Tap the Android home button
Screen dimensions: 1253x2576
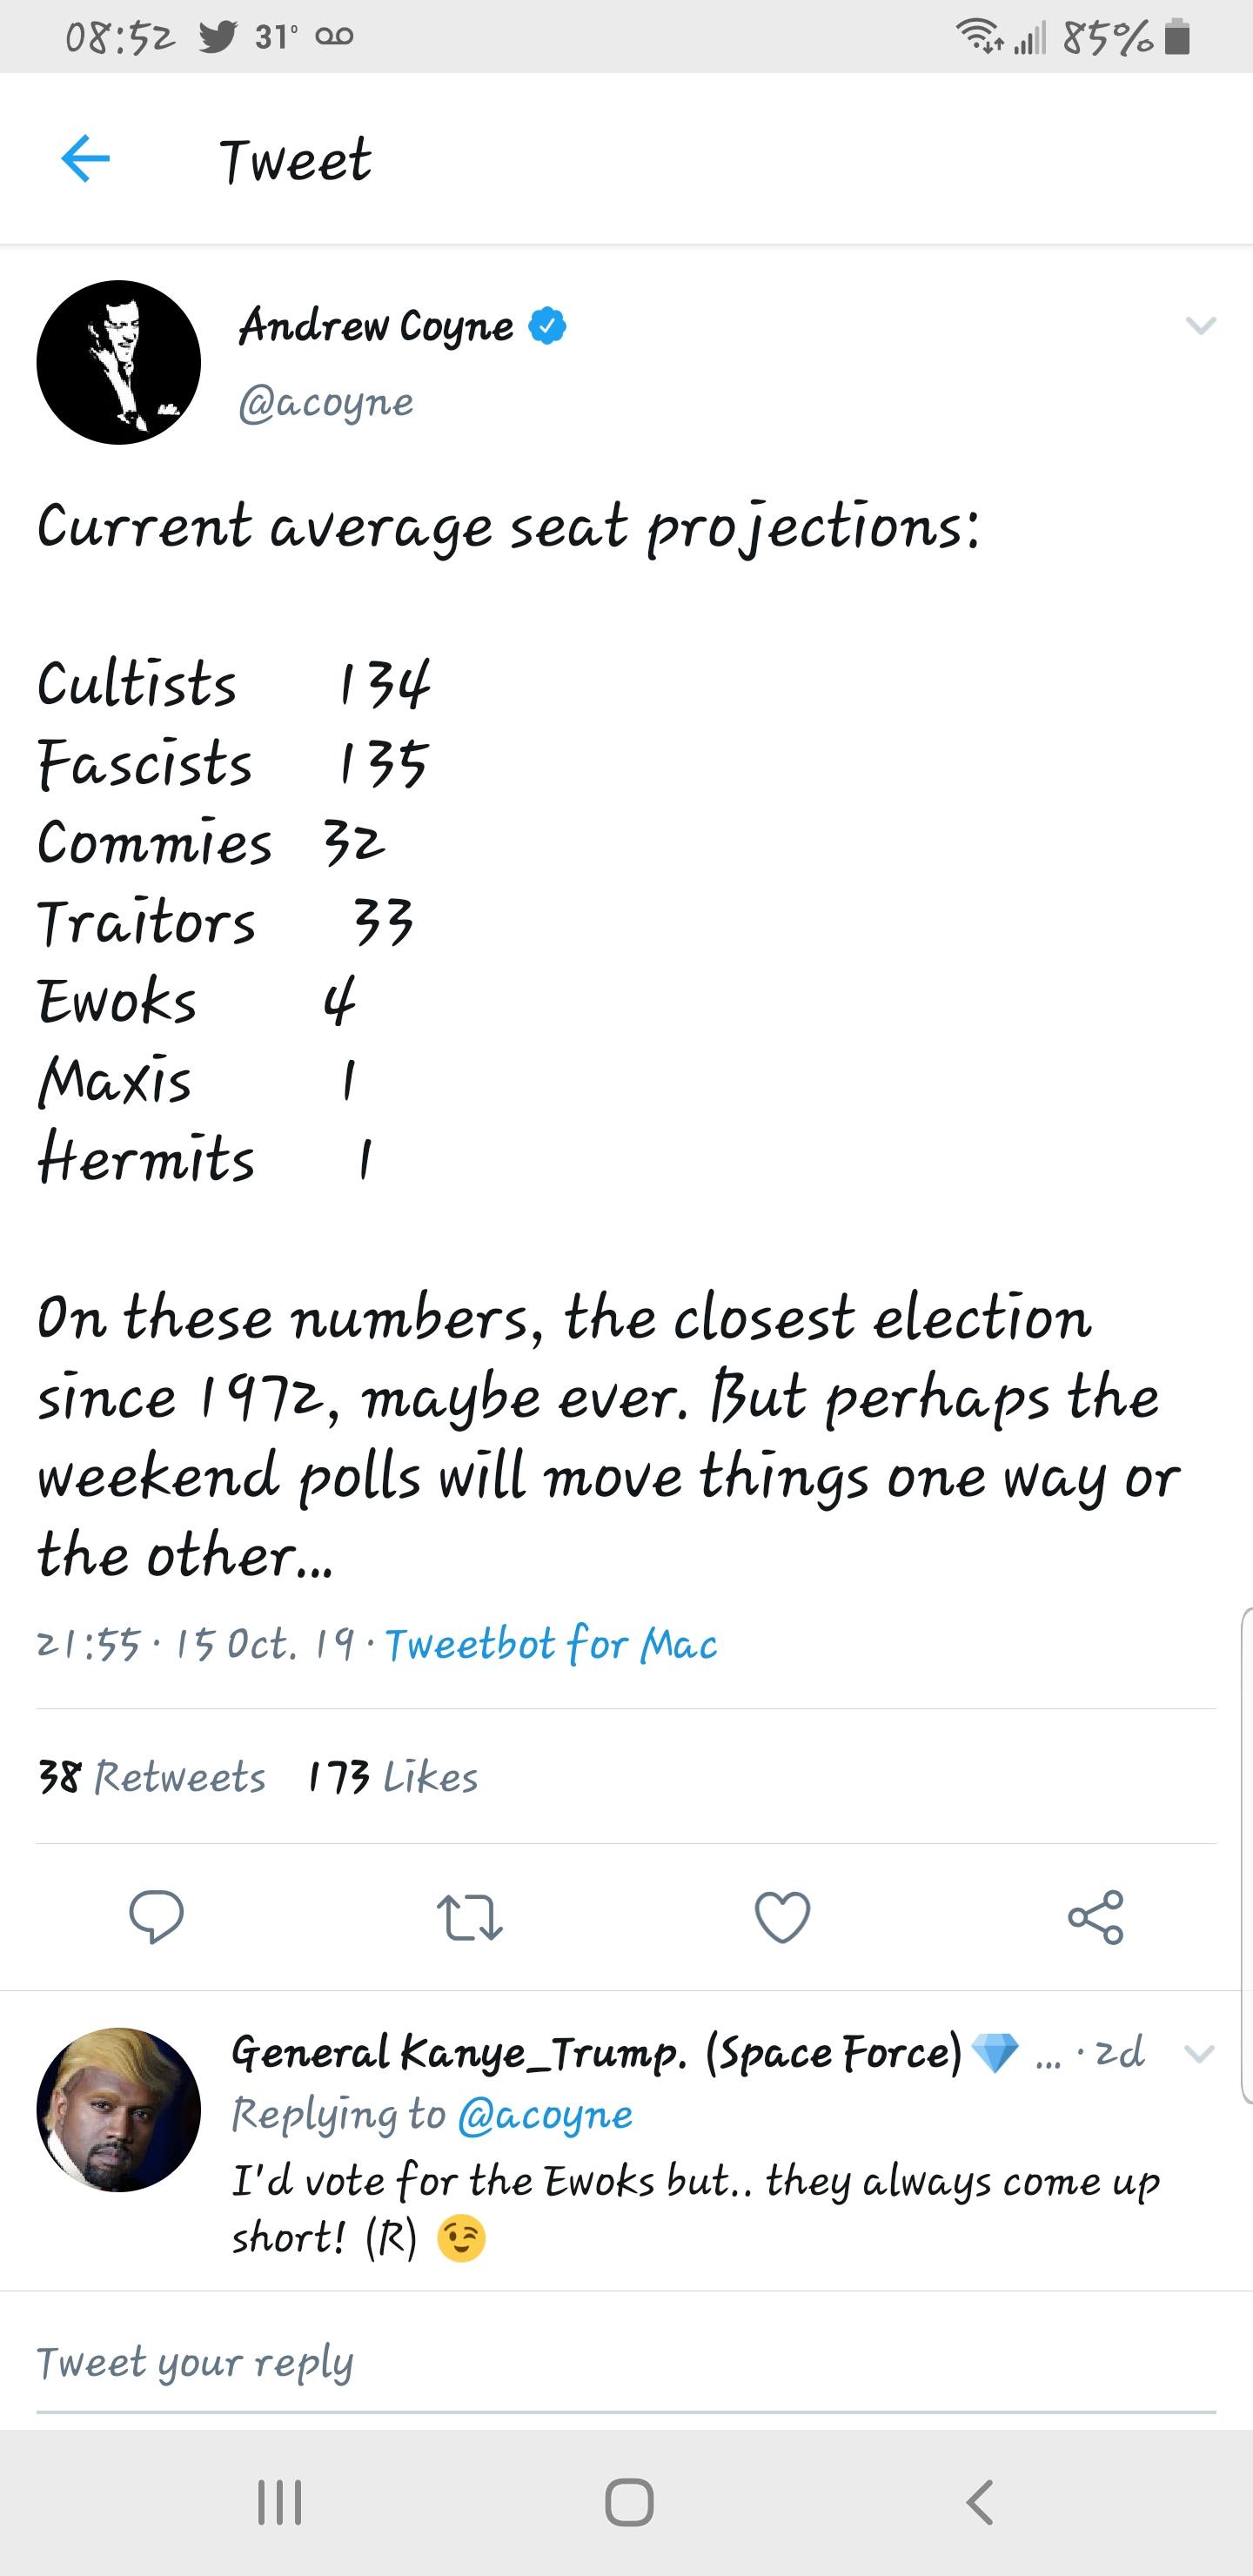tap(629, 2503)
